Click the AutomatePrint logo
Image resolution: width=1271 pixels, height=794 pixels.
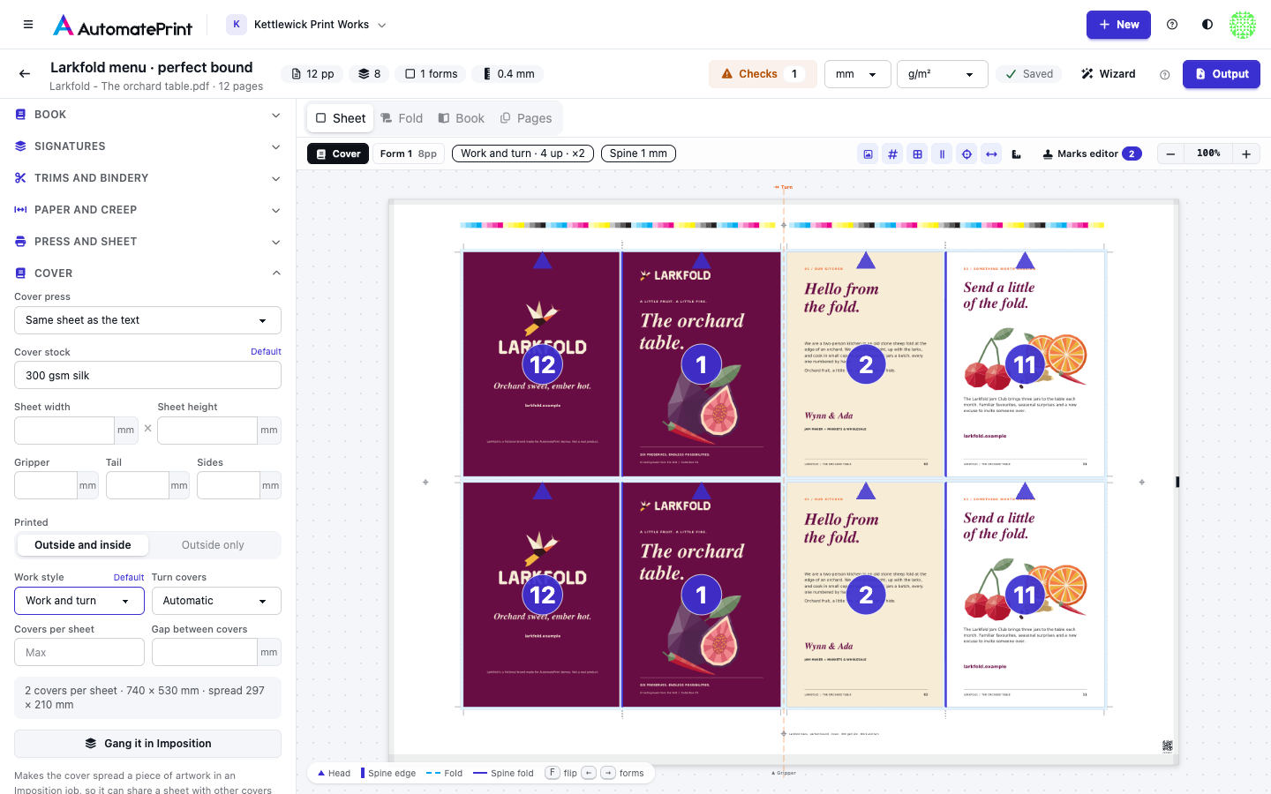tap(123, 26)
